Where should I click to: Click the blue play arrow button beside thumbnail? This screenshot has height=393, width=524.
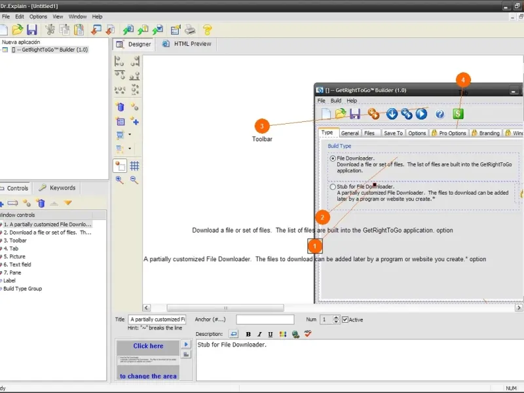pos(186,345)
